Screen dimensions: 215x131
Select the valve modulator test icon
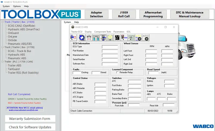[103, 37]
